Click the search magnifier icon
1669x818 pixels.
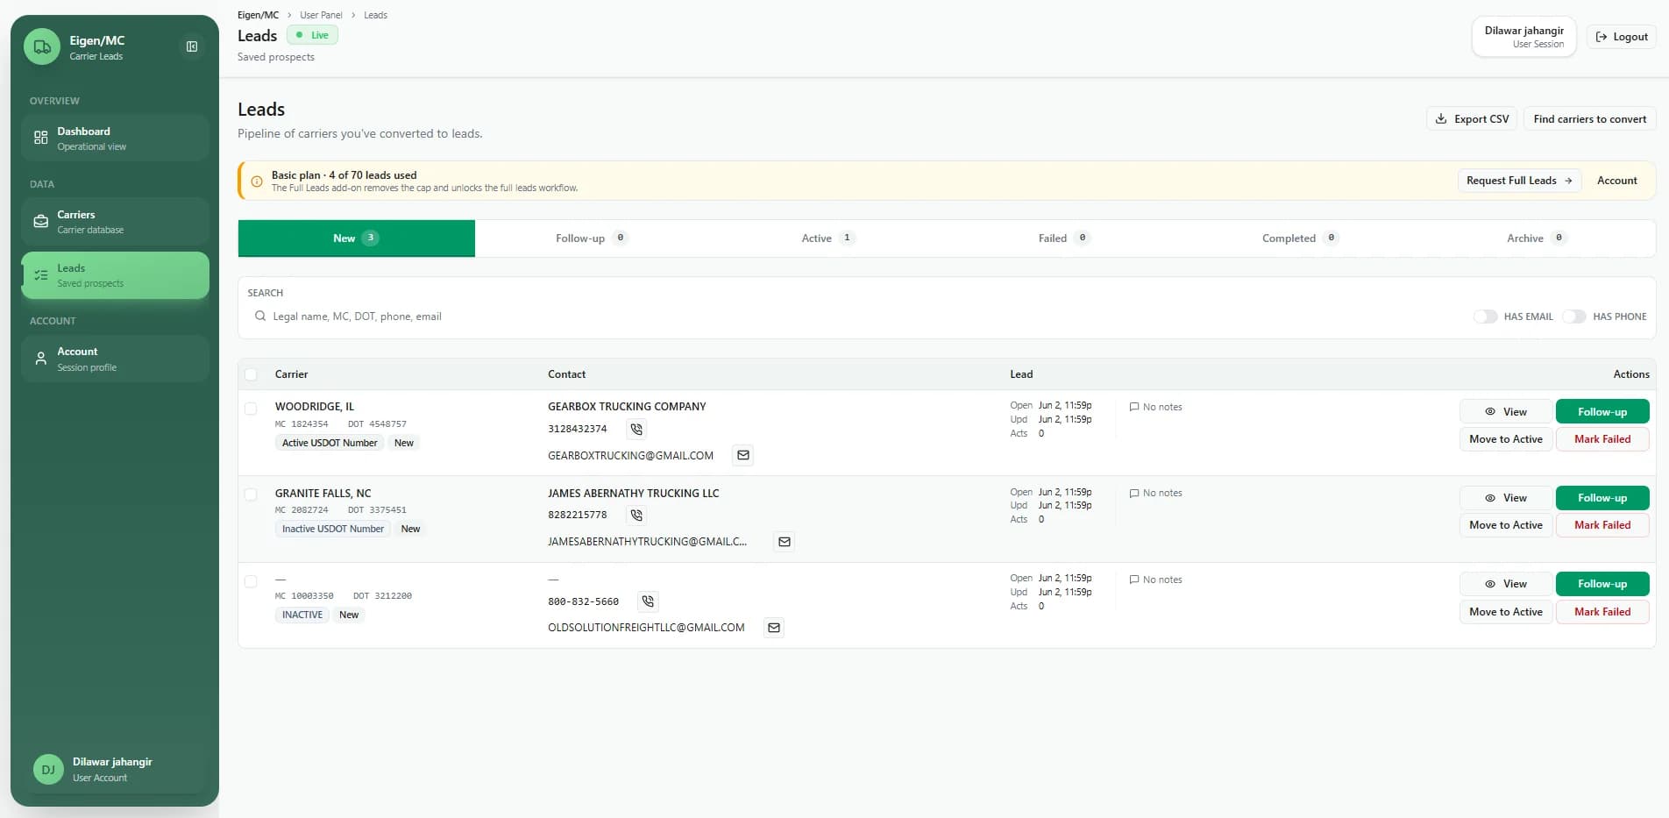260,317
